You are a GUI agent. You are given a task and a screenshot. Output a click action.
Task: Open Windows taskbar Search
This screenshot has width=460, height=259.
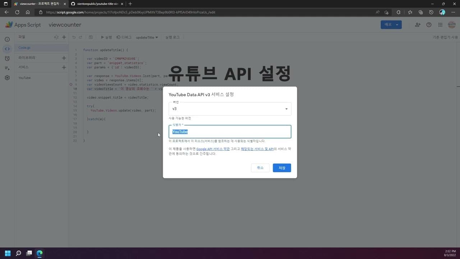(x=18, y=253)
